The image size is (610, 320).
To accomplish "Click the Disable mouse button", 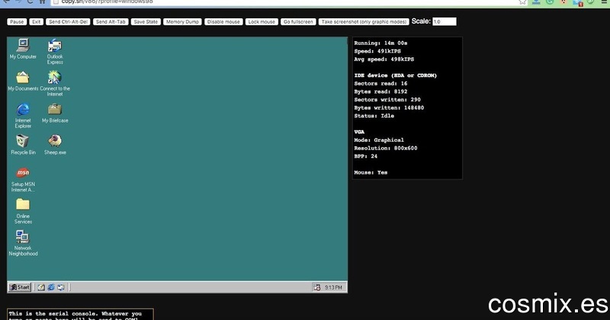I will pyautogui.click(x=223, y=22).
